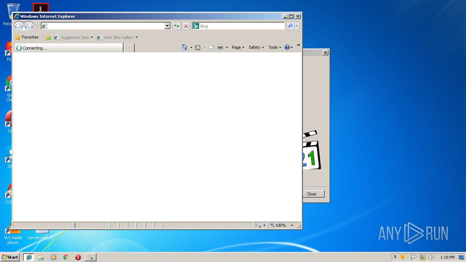Open the recent pages dropdown arrow
This screenshot has height=262, width=466.
[x=37, y=26]
